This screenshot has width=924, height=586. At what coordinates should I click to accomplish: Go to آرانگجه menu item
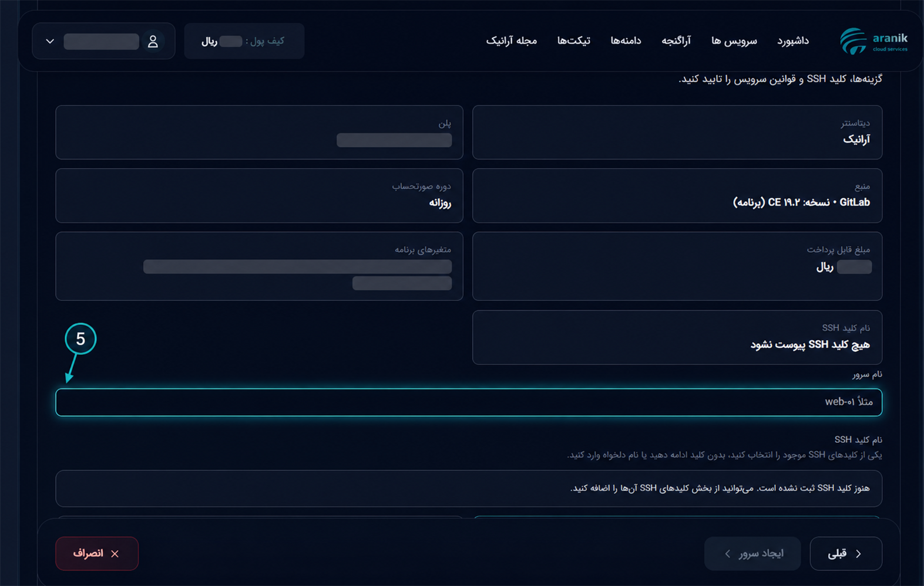[676, 40]
